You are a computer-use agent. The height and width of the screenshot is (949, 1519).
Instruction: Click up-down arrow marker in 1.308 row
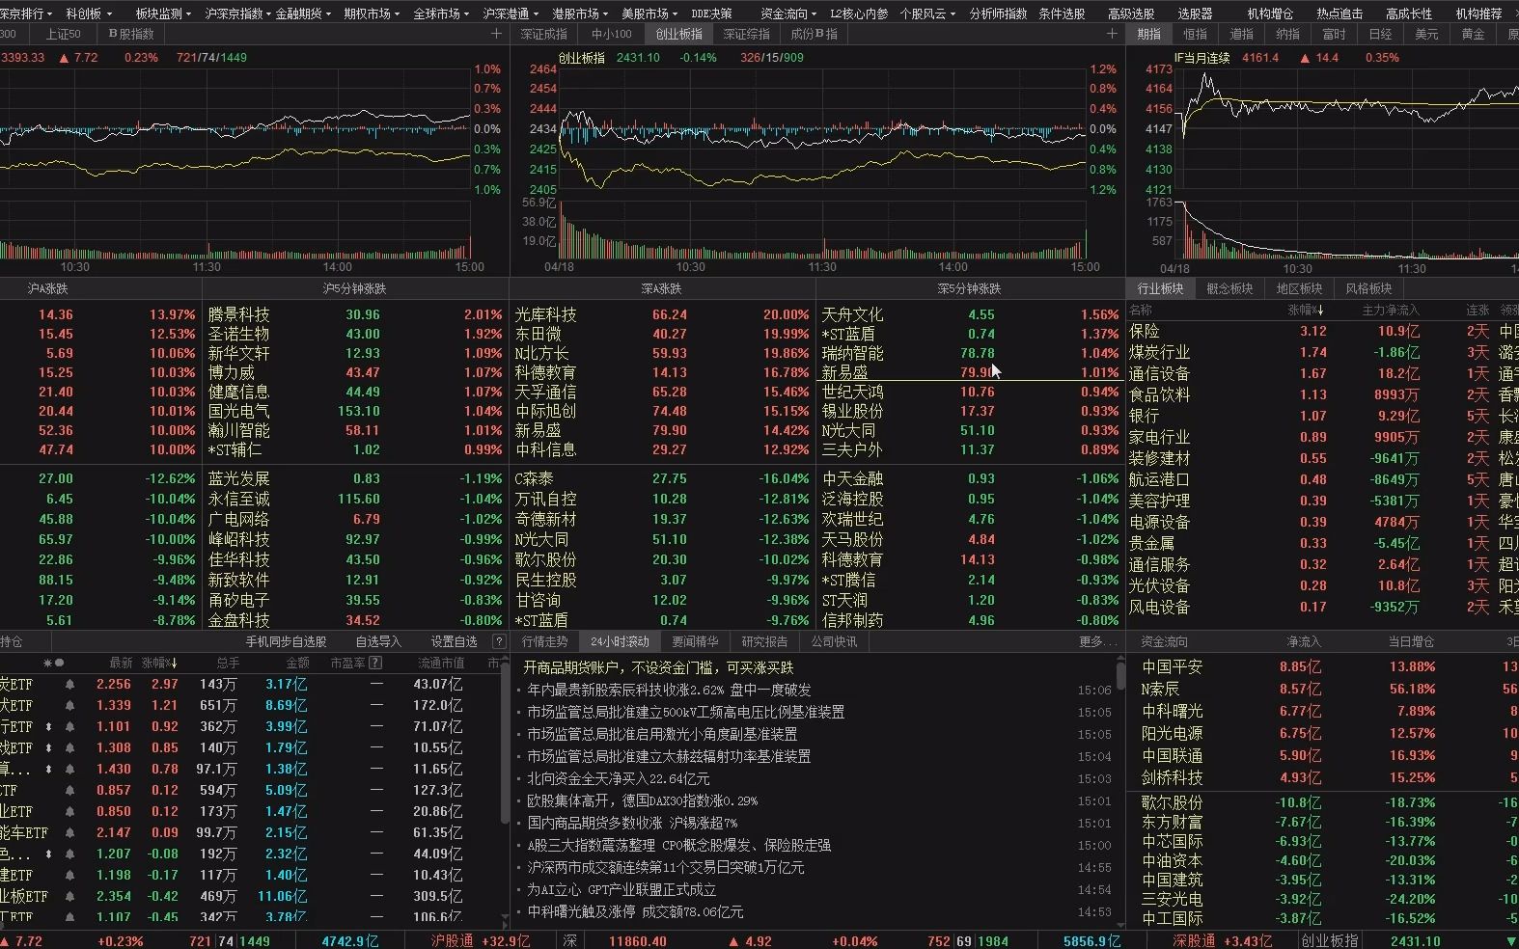pyautogui.click(x=48, y=747)
